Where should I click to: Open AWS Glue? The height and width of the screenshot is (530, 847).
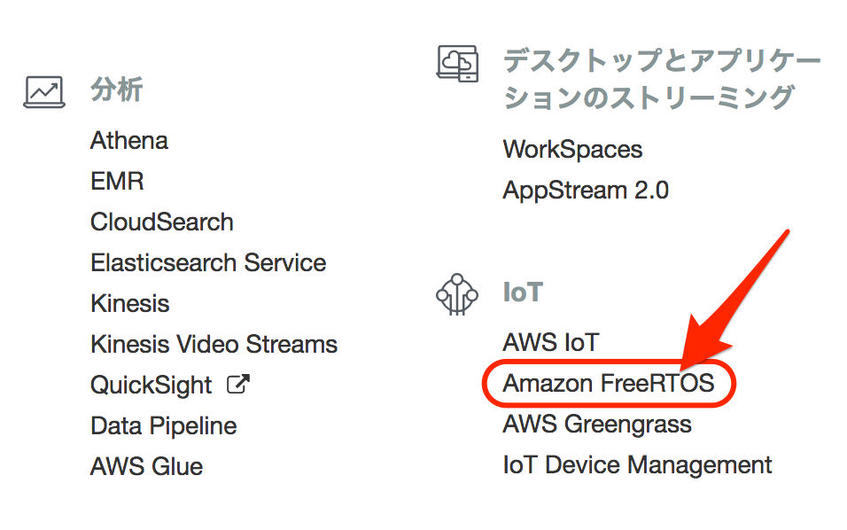tap(146, 466)
